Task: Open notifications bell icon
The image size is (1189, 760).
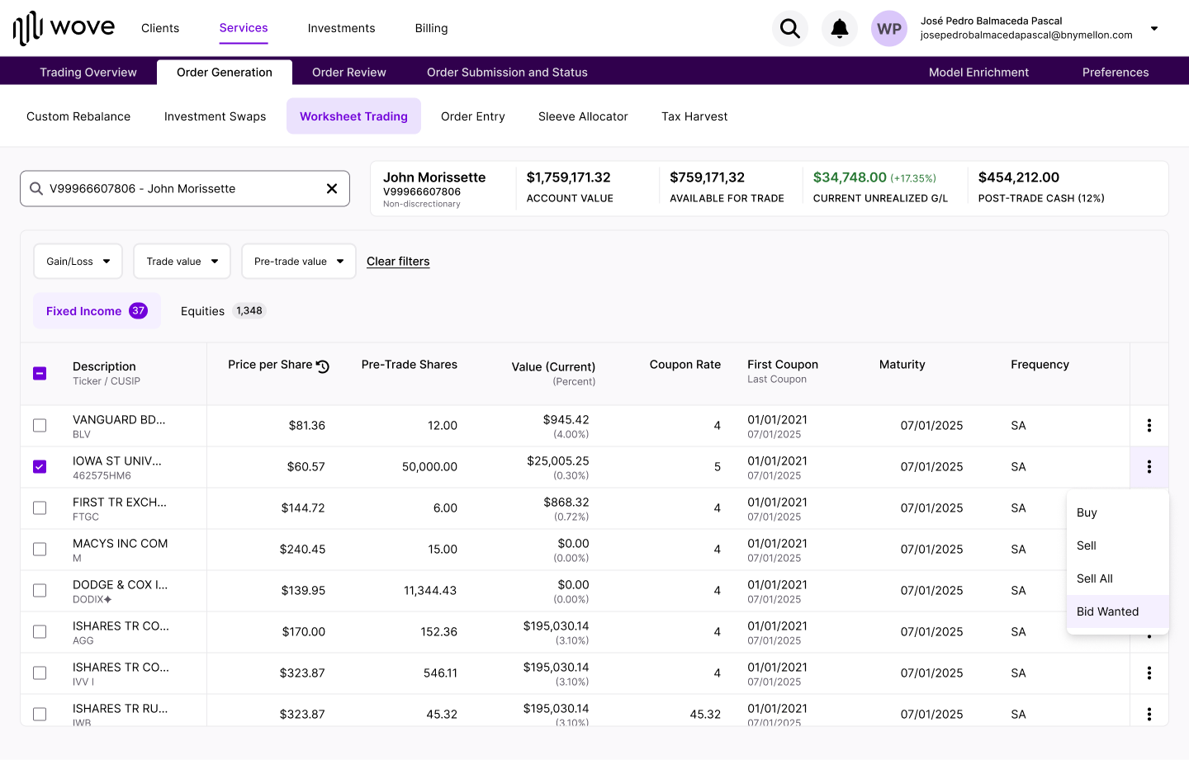Action: [839, 29]
